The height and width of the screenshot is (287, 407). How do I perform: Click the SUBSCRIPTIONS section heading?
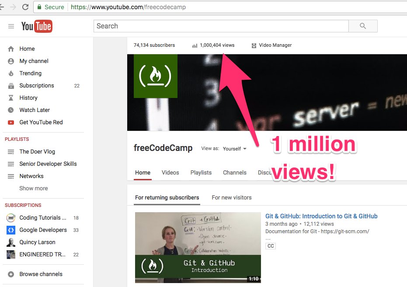pos(23,205)
